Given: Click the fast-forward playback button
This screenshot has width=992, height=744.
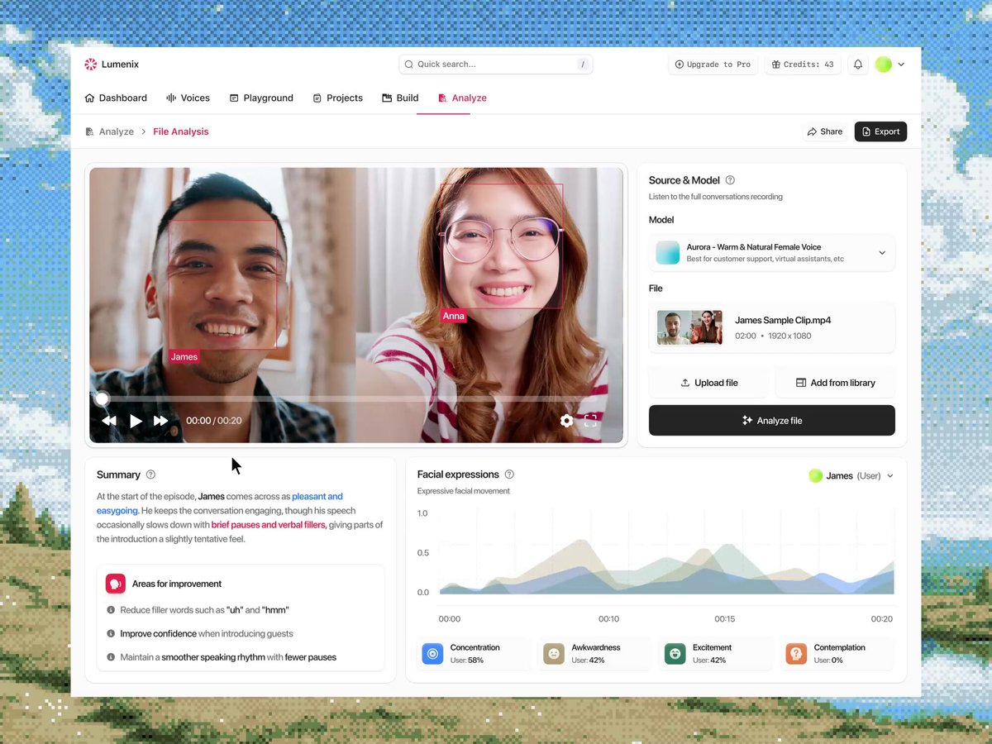Looking at the screenshot, I should click(161, 421).
